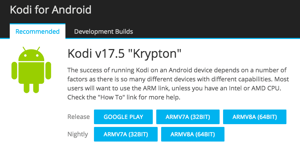Download Release ARMV7A (32BIT) build
300x153 pixels.
coord(188,117)
